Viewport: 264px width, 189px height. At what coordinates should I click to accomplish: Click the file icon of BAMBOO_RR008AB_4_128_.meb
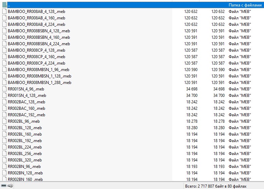pos(4,12)
